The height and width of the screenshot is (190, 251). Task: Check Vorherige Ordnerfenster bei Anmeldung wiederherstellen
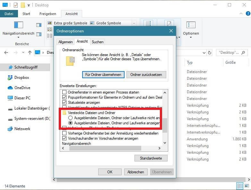point(64,133)
